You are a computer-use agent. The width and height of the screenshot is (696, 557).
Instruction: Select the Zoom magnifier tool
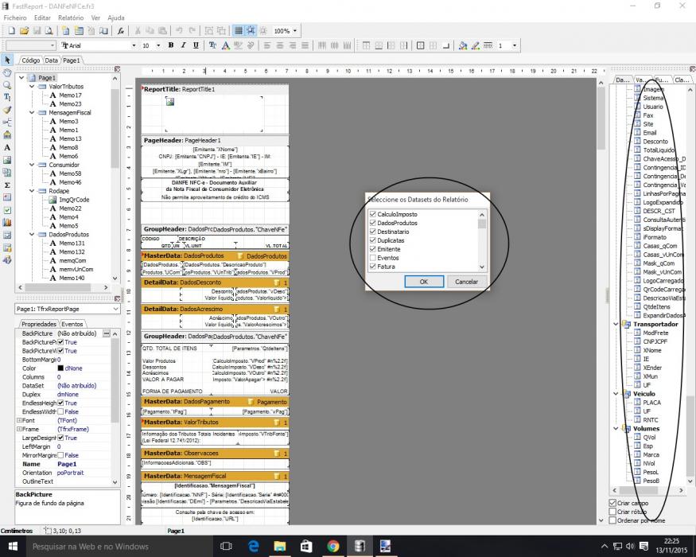coord(7,85)
